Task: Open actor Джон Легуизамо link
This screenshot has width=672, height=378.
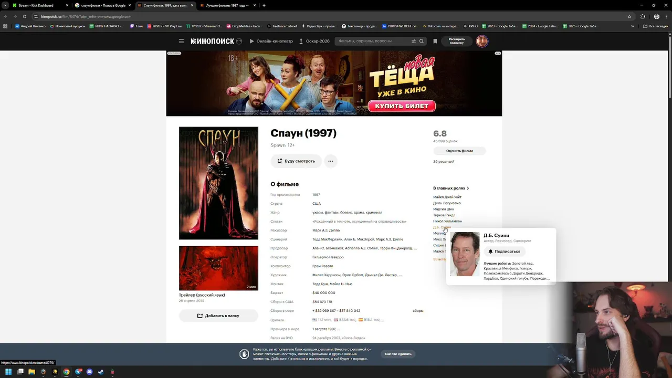Action: pos(447,203)
